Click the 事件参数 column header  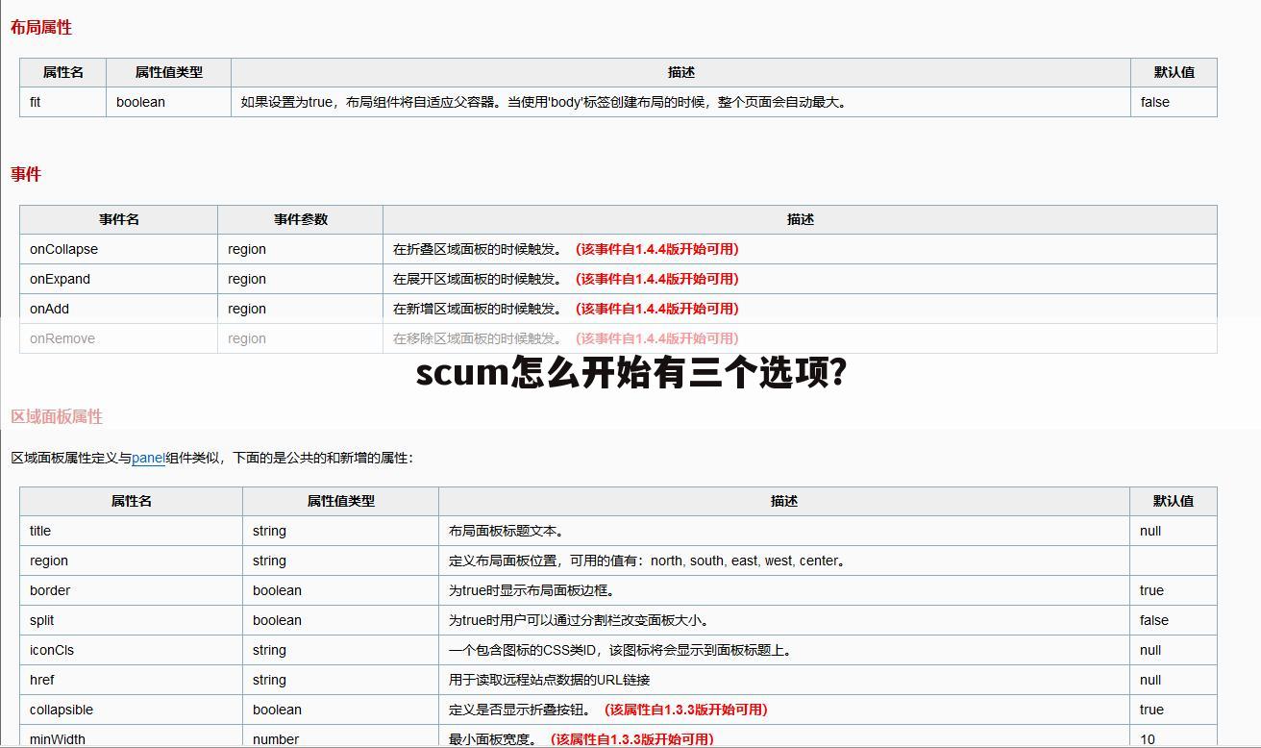click(301, 219)
